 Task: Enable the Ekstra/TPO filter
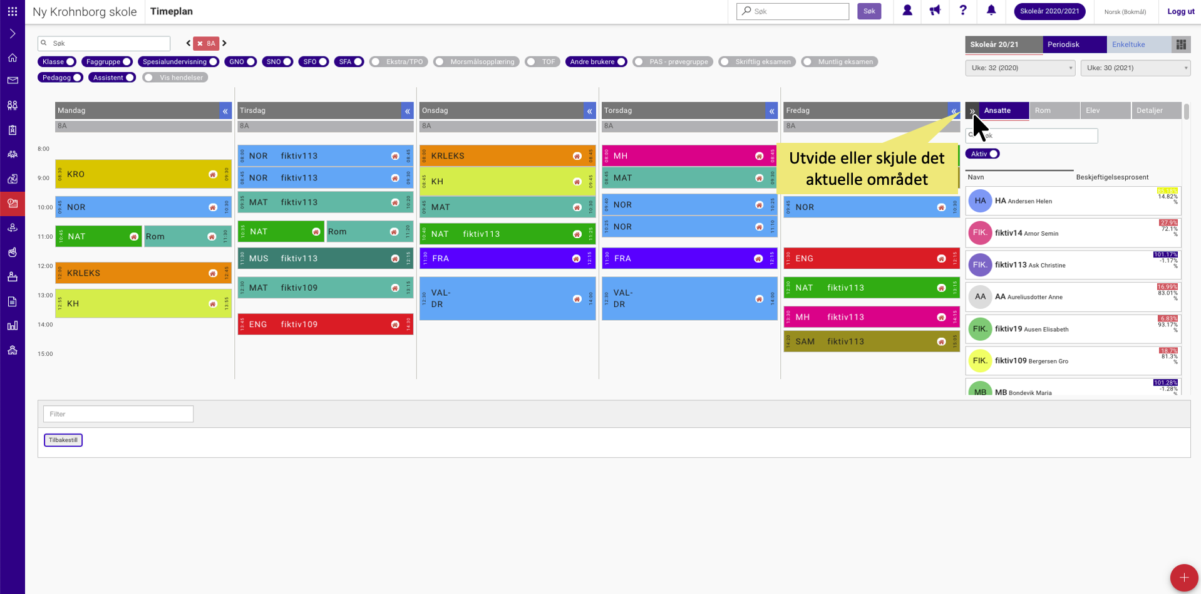(x=398, y=61)
